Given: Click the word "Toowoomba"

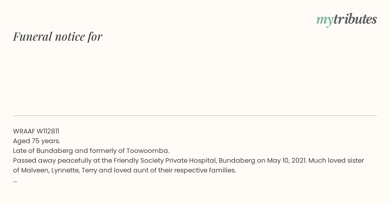Looking at the screenshot, I should [147, 151].
